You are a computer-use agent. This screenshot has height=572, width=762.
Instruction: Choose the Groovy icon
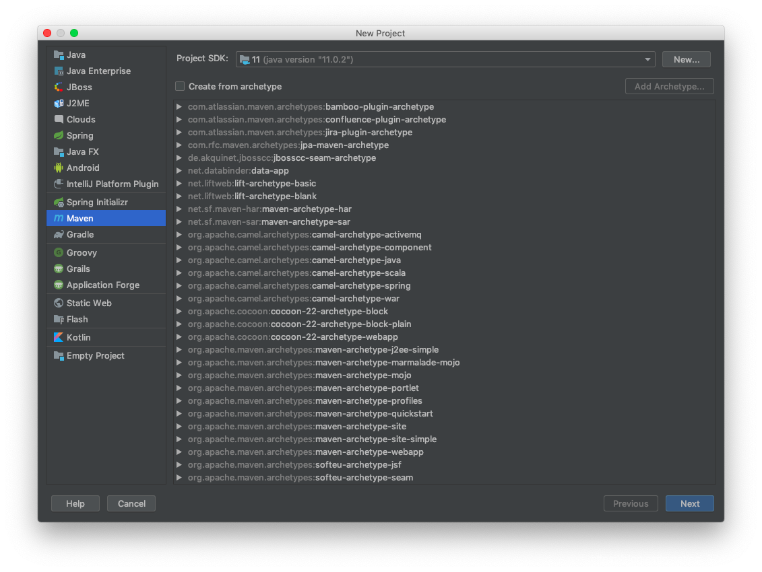(x=59, y=252)
